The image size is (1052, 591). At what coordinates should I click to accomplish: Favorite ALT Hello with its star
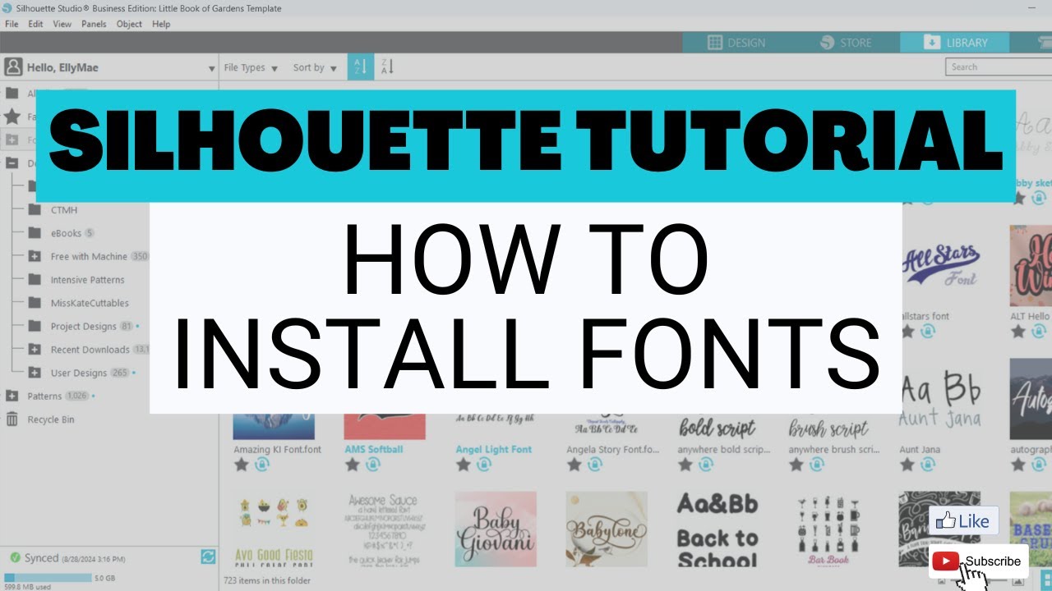(1017, 332)
